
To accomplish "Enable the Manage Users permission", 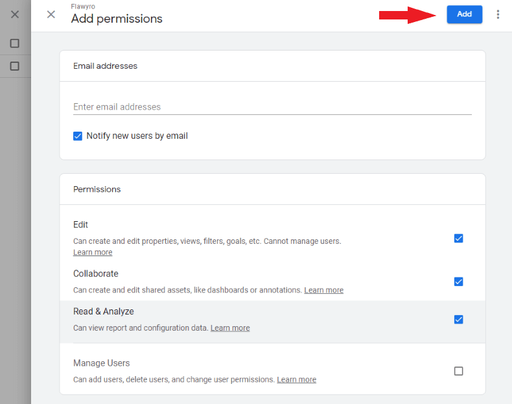I will click(459, 371).
